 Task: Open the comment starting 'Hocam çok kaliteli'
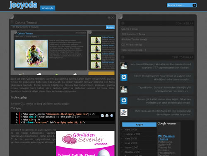pyautogui.click(x=161, y=101)
